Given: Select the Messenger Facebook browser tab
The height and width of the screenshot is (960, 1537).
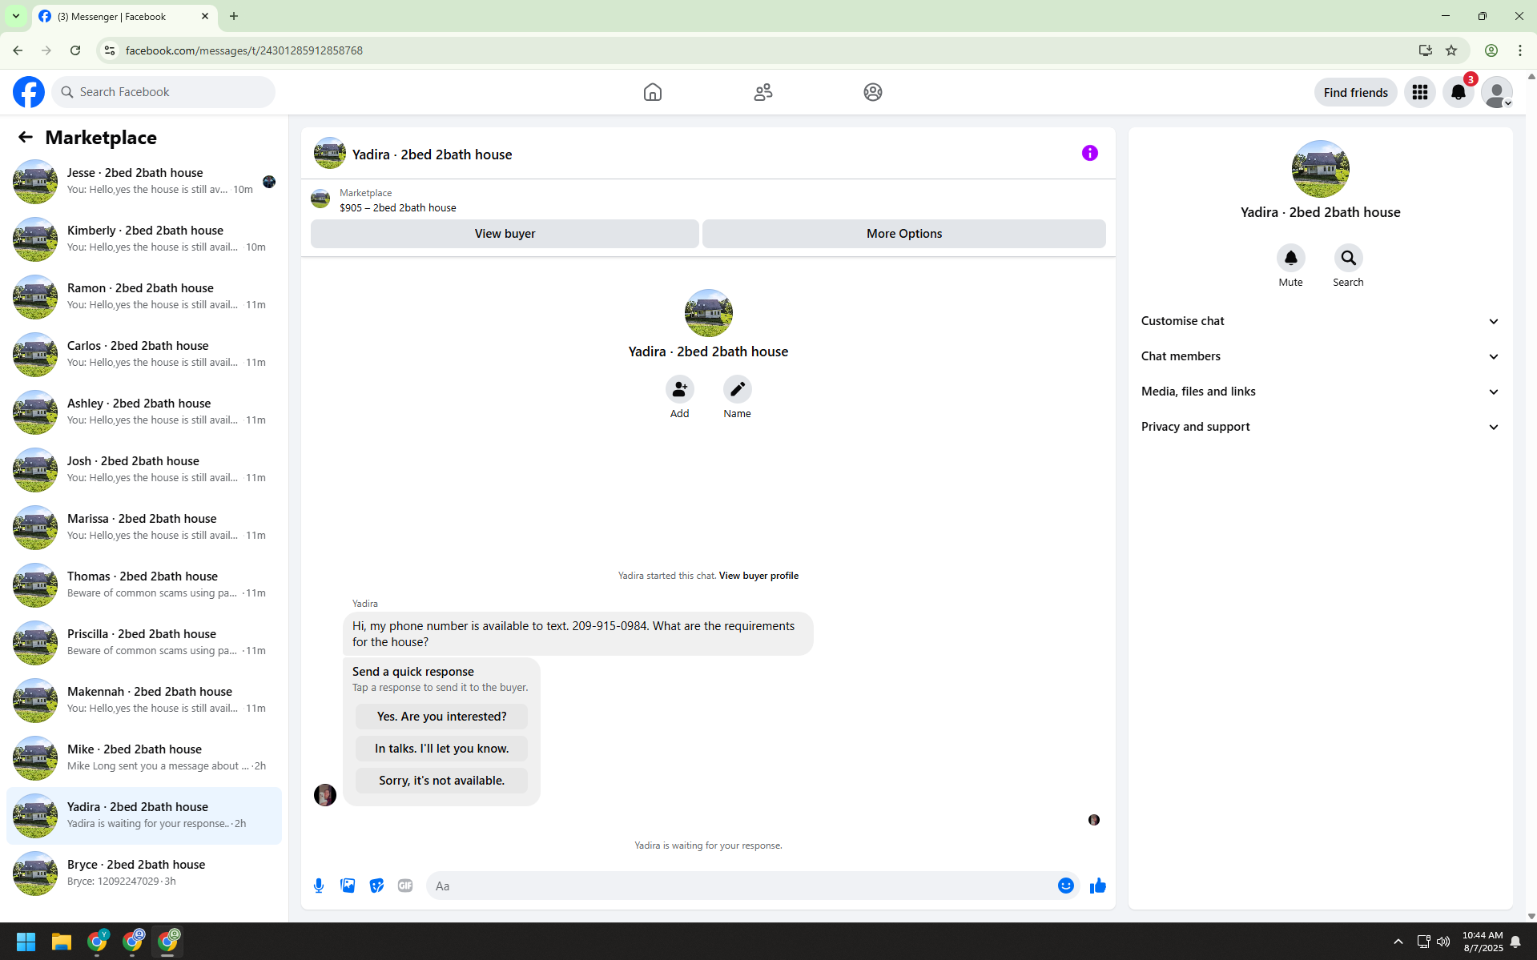Looking at the screenshot, I should coord(125,16).
